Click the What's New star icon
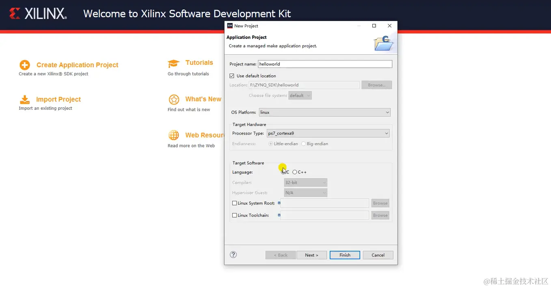551x288 pixels. 174,100
